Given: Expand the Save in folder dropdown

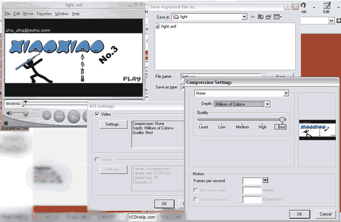Looking at the screenshot, I should (244, 16).
